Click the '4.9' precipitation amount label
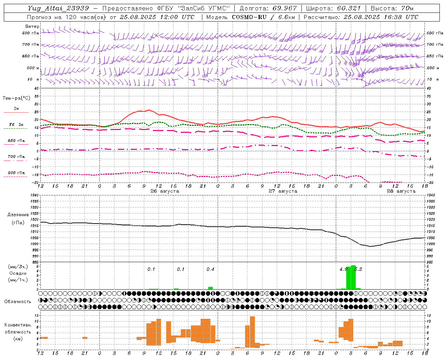The image size is (445, 356). point(343,269)
